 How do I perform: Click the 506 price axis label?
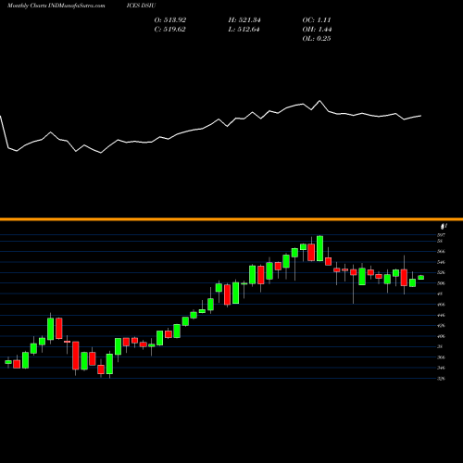[x=442, y=283]
